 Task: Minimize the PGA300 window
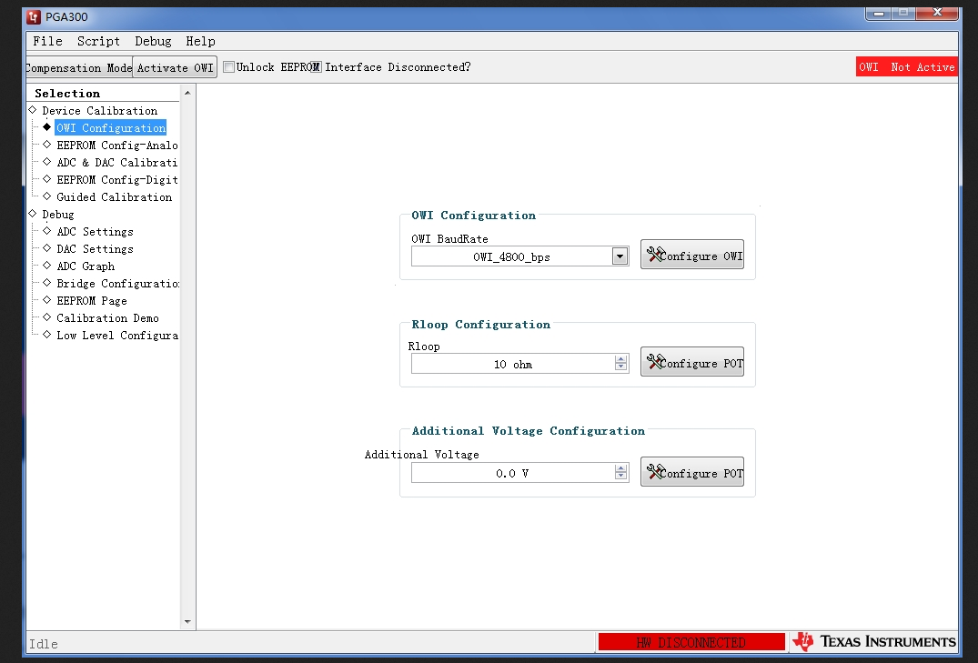click(x=878, y=13)
